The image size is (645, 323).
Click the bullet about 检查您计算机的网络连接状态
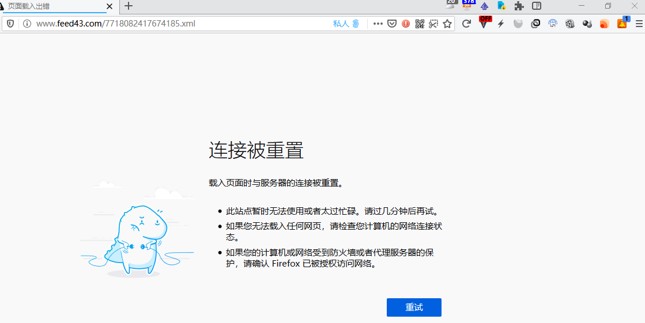tap(334, 232)
